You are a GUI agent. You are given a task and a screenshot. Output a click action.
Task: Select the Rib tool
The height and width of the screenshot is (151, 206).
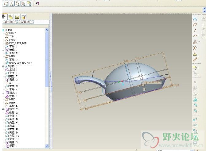pos(195,94)
